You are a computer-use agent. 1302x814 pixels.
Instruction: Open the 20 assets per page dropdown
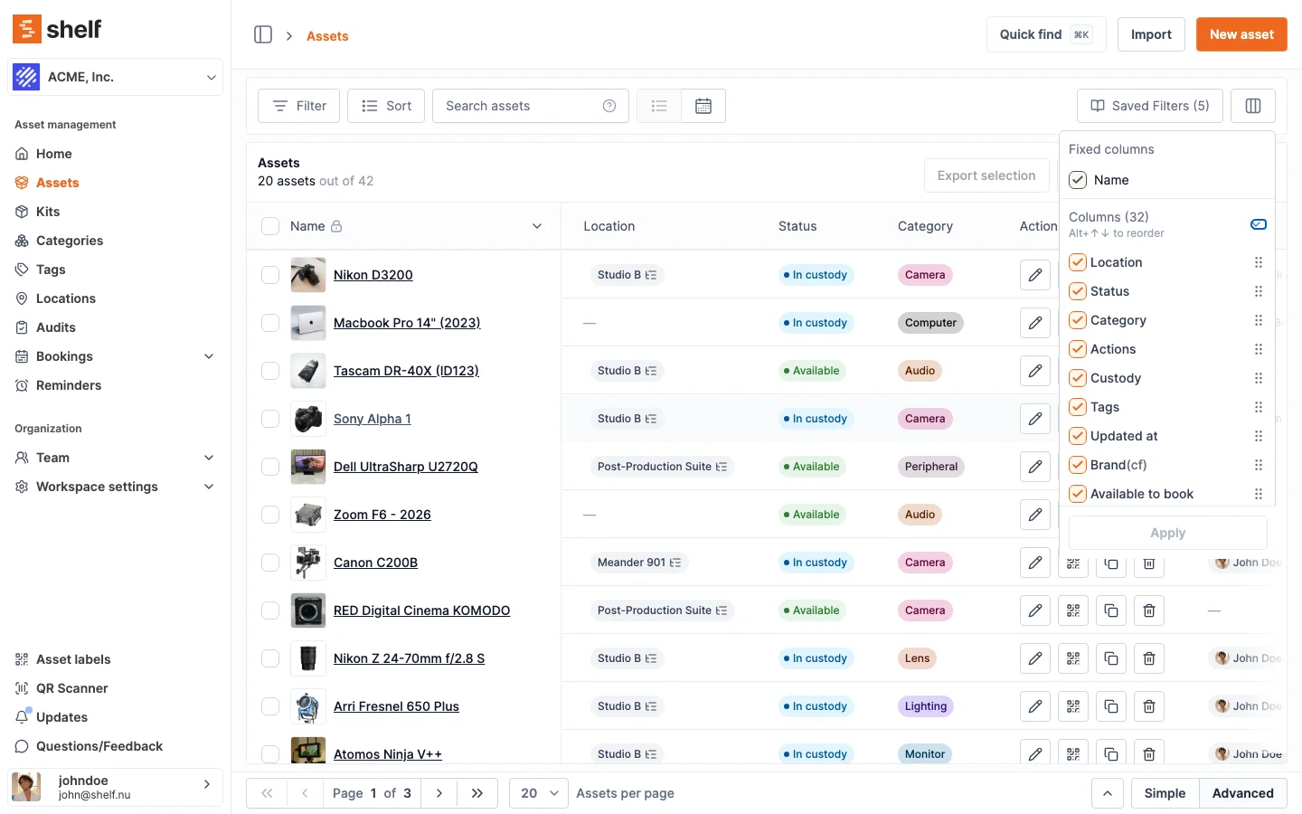pyautogui.click(x=538, y=793)
